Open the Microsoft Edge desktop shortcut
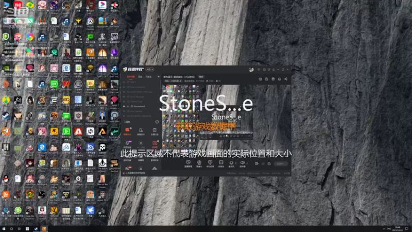 pos(42,147)
